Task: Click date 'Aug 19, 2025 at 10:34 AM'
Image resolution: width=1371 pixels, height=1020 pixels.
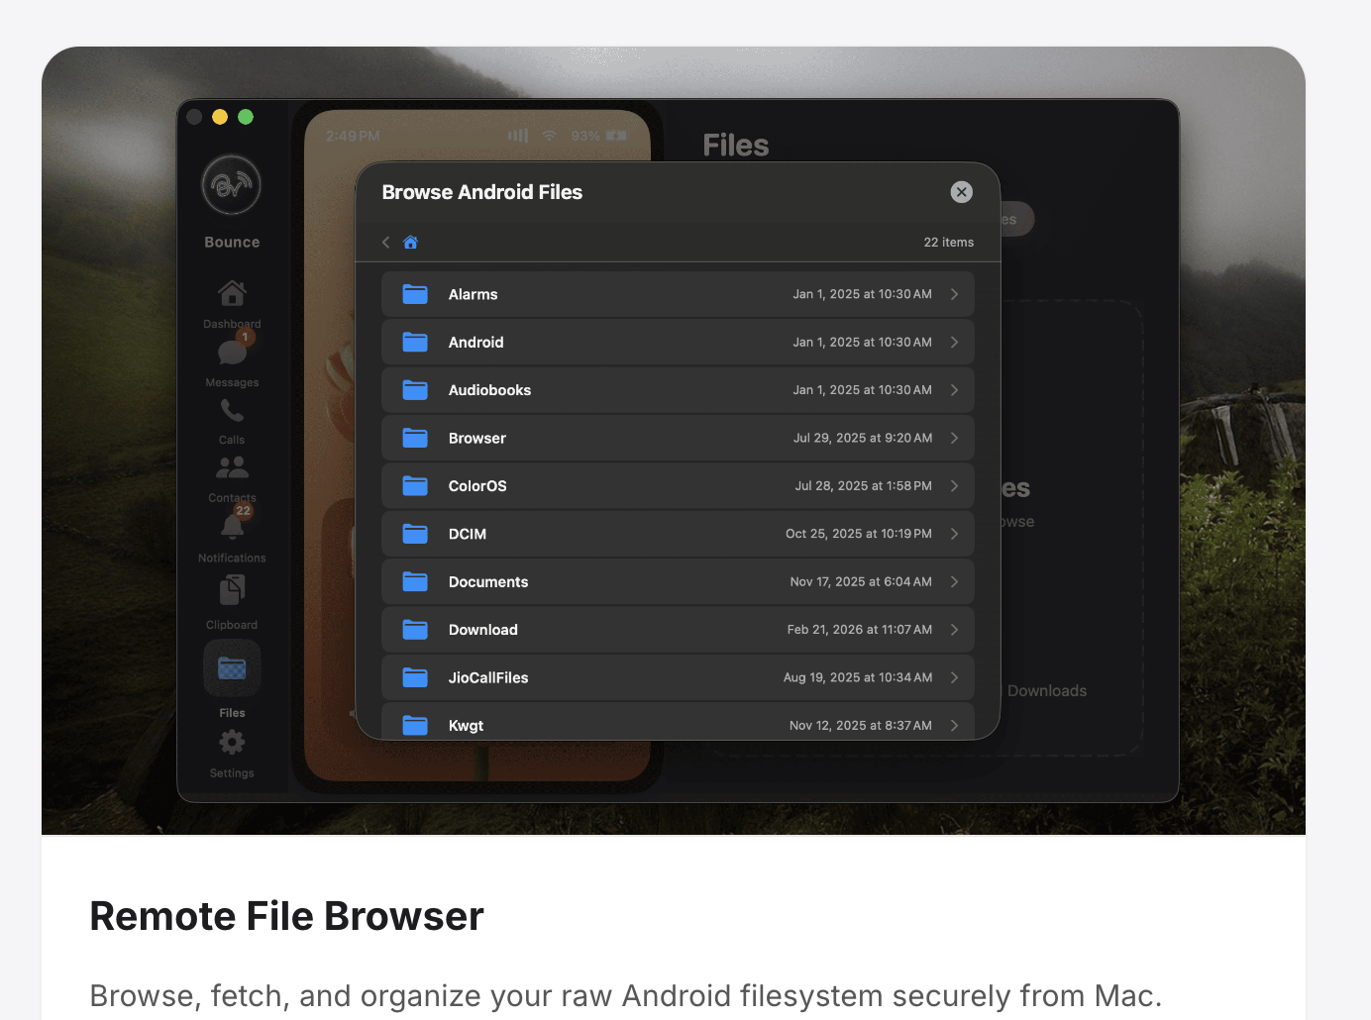Action: [858, 677]
